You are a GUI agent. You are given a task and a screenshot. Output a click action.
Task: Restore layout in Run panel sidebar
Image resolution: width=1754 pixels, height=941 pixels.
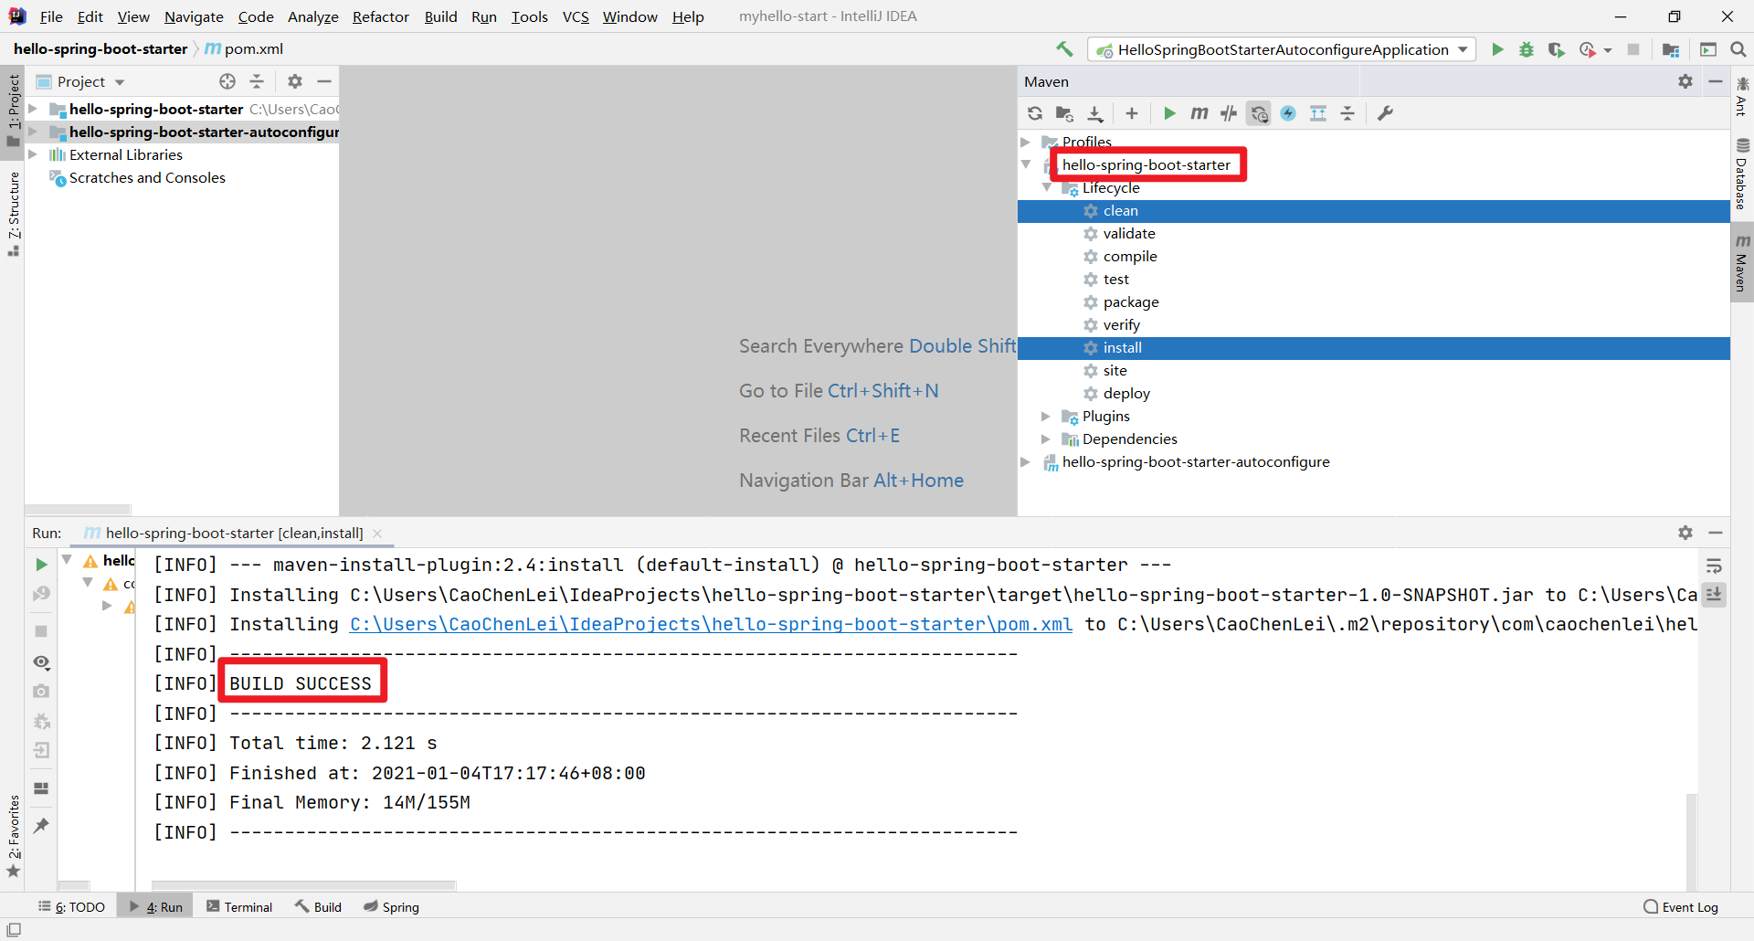point(41,788)
